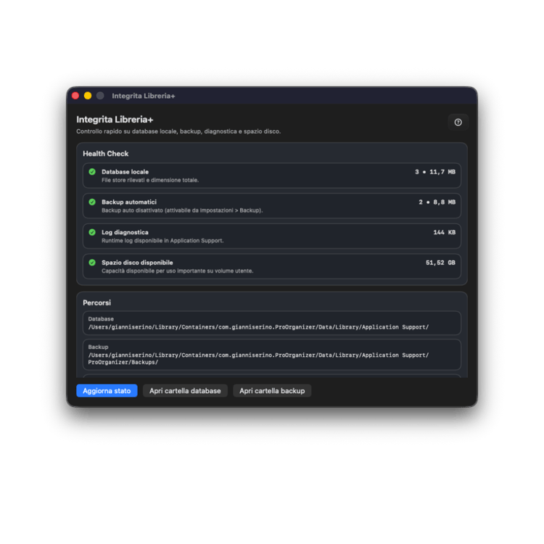Click the 'Controllo rapido su database locale' subtitle

tap(178, 131)
